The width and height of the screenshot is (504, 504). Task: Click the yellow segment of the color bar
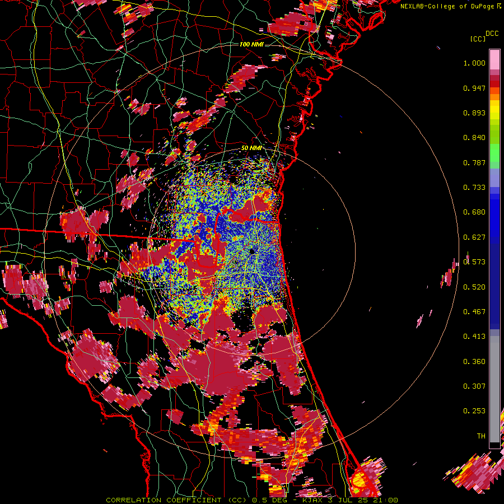[x=494, y=110]
